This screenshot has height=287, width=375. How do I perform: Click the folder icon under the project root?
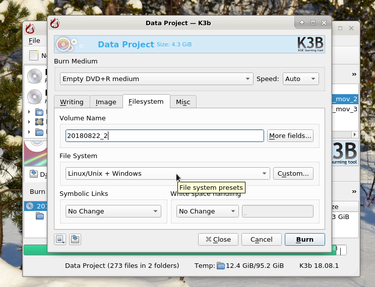[40, 217]
